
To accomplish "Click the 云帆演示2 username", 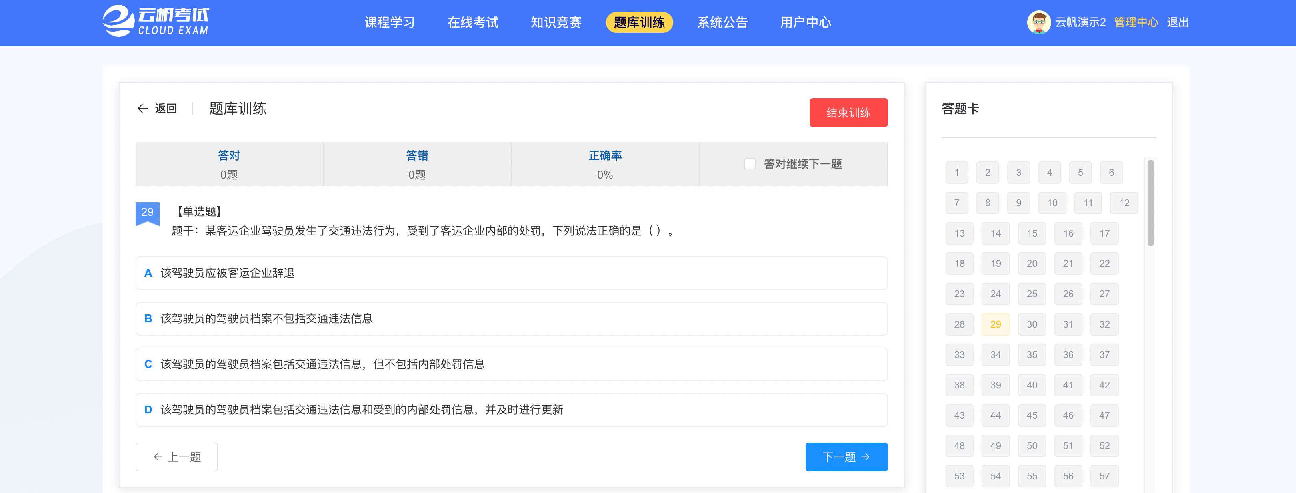I will pyautogui.click(x=1080, y=23).
